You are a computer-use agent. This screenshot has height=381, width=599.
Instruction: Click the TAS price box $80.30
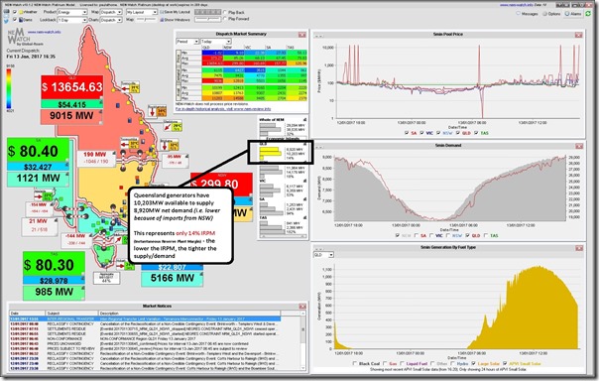(x=54, y=265)
